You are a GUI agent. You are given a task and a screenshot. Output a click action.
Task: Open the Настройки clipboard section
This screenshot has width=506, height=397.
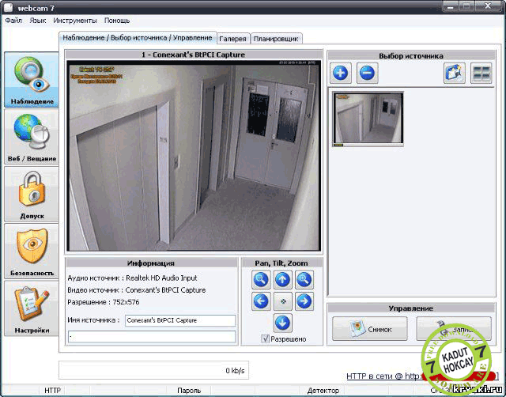point(32,309)
